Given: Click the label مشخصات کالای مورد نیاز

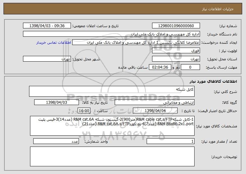Looking at the screenshot, I should 217,126.
